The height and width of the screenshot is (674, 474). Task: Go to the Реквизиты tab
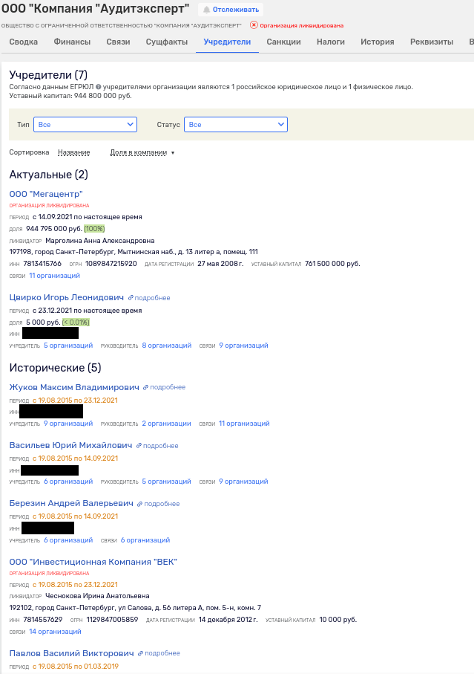click(432, 42)
